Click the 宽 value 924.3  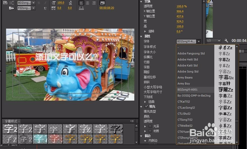click(180, 21)
